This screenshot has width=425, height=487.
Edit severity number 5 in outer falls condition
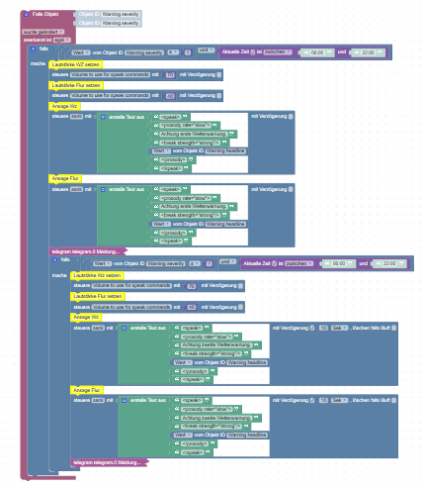(188, 52)
